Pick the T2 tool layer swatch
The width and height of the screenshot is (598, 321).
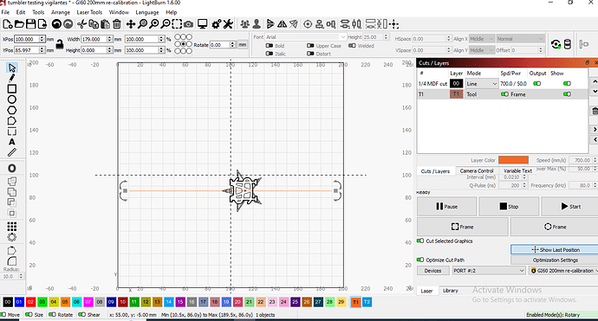[x=367, y=302]
